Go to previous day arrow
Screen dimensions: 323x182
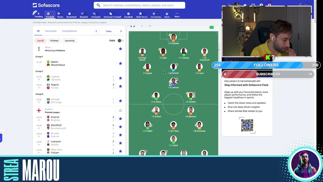pyautogui.click(x=96, y=31)
